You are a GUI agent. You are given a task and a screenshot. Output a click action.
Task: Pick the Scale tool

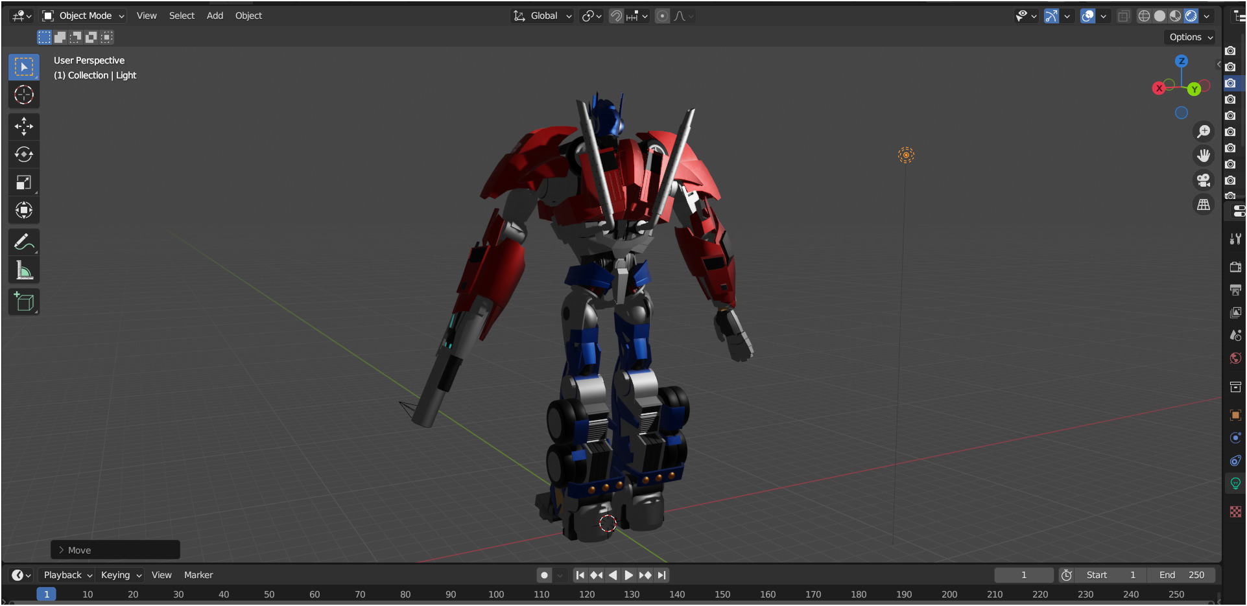click(24, 182)
